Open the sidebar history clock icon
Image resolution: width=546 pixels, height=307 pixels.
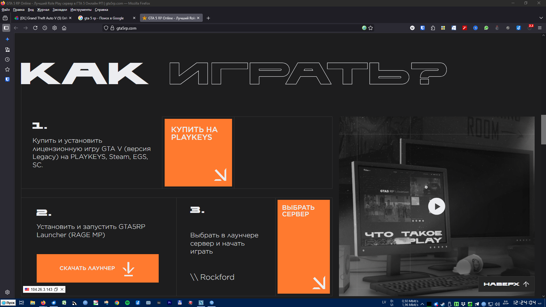tap(7, 59)
